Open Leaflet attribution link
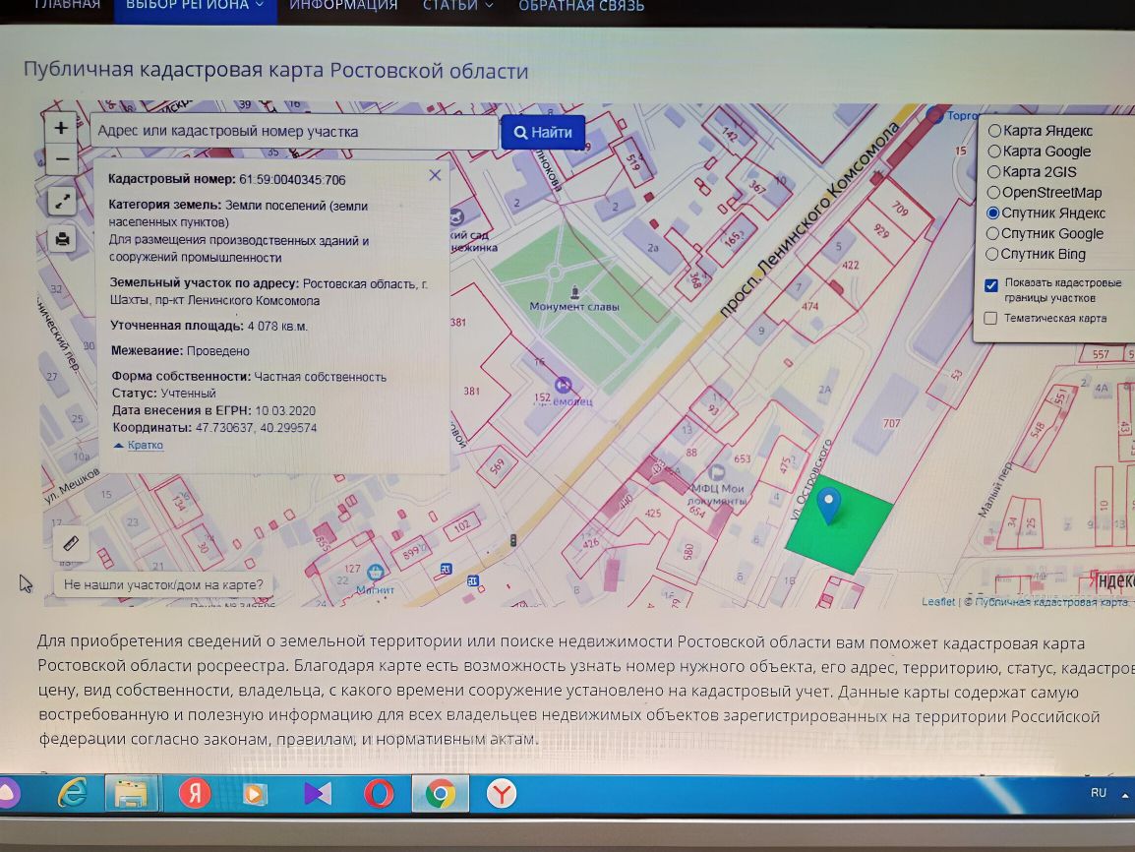Viewport: 1135px width, 852px height. coord(938,601)
